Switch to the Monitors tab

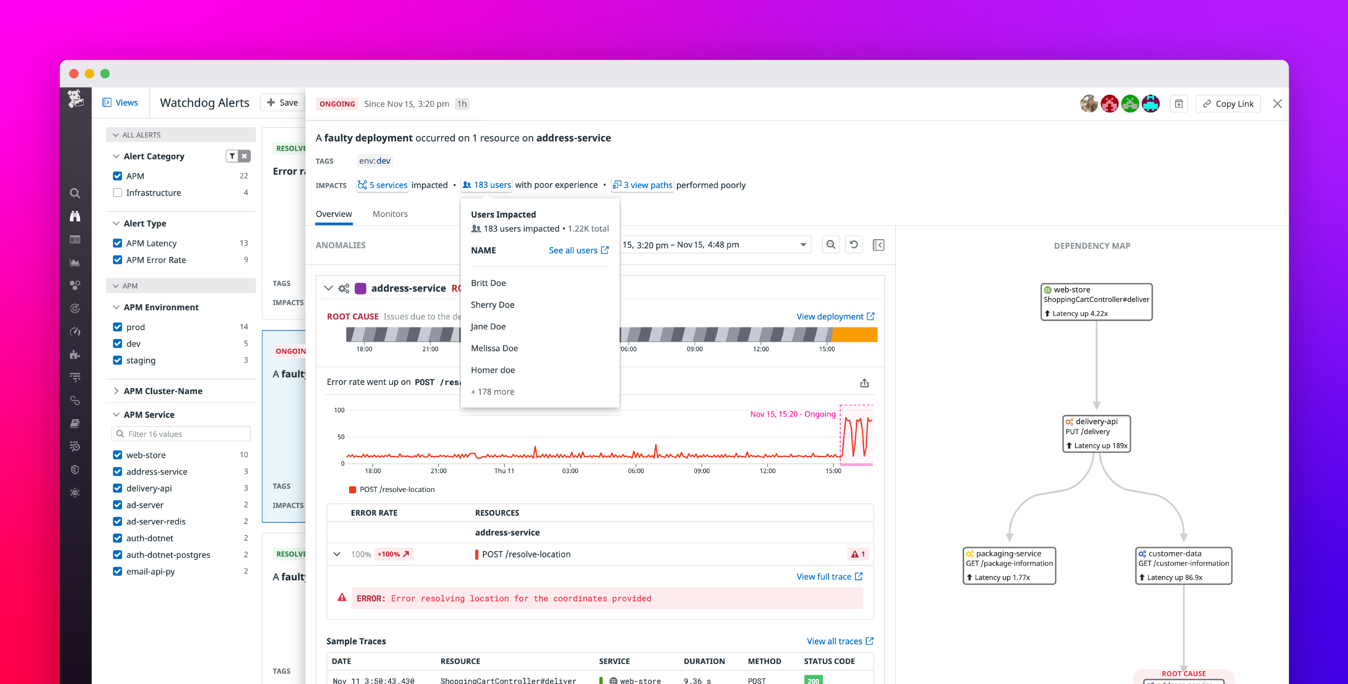(x=390, y=213)
